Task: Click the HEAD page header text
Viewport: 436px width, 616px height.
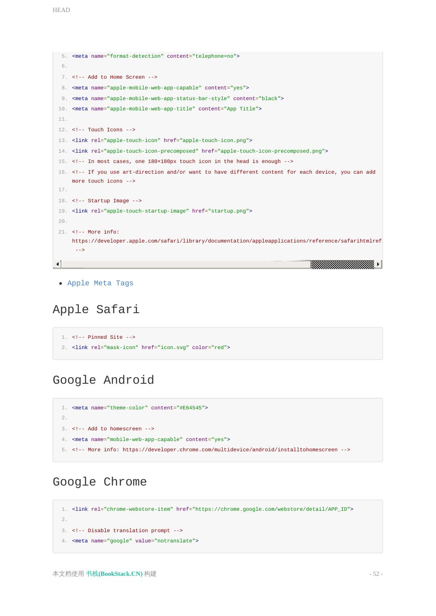Action: (x=61, y=10)
